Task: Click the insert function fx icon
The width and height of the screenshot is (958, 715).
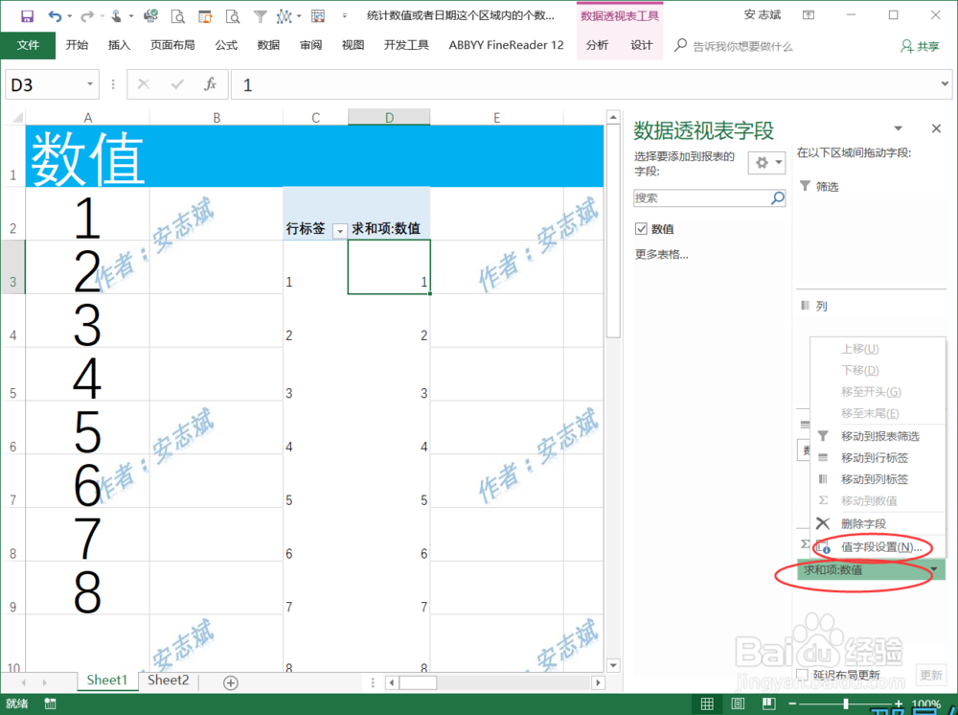Action: coord(210,84)
